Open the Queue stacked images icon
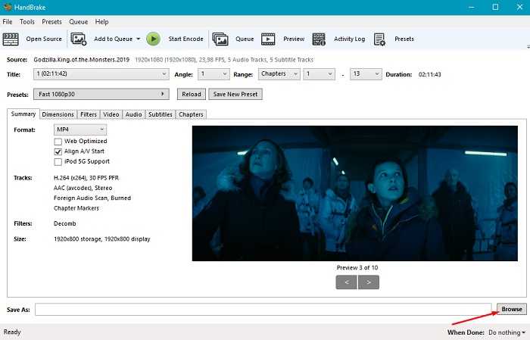Viewport: 530px width, 340px height. [x=220, y=39]
